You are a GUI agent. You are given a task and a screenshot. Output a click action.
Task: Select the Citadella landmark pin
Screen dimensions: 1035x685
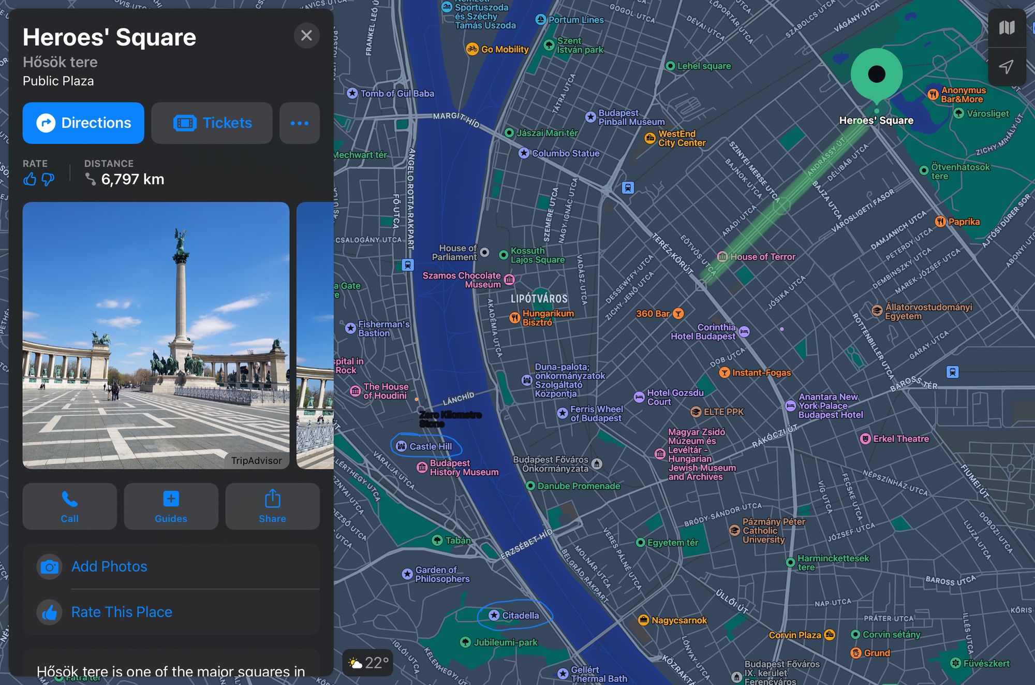point(494,615)
